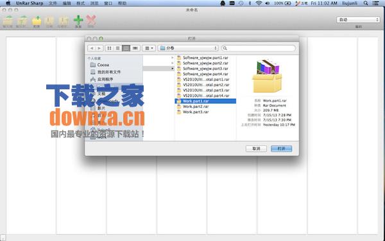Click the 209.7 MB size value in preview

[271, 110]
